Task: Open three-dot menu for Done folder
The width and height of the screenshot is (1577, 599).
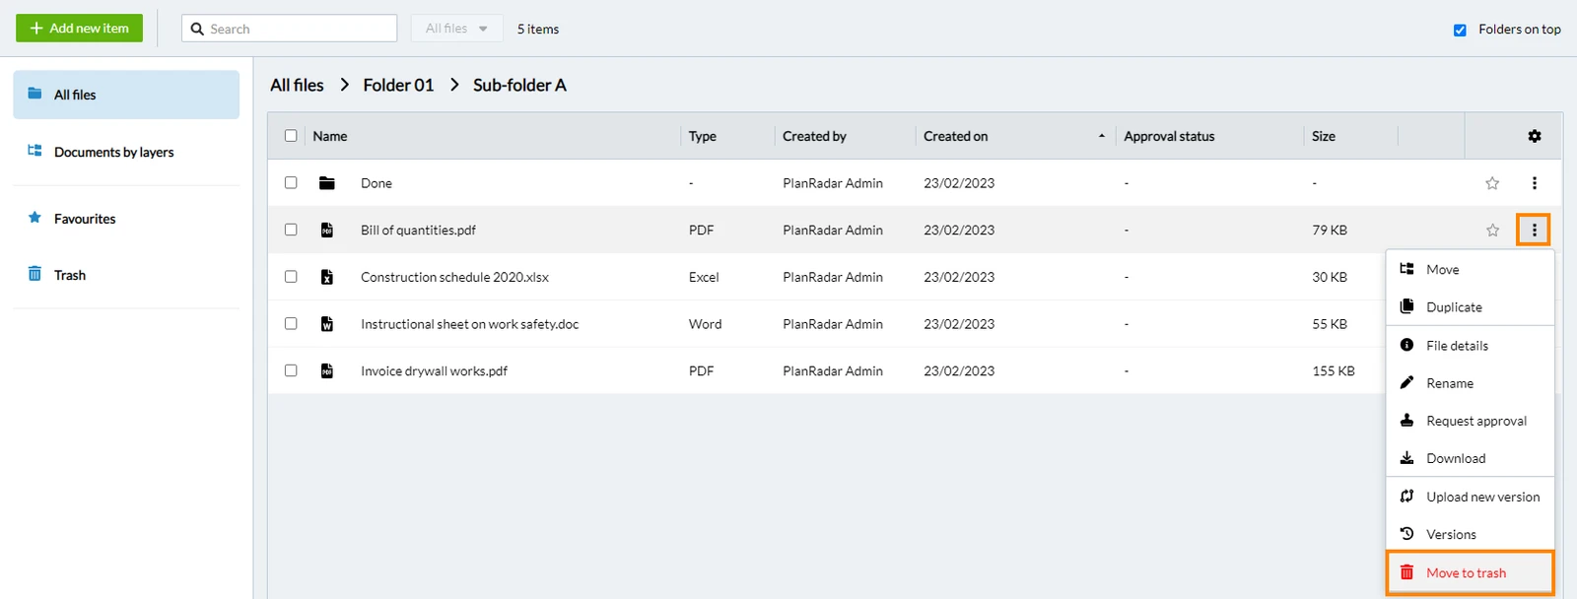Action: tap(1534, 183)
